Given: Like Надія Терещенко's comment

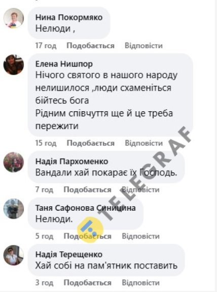Looking at the screenshot, I should pyautogui.click(x=87, y=283).
